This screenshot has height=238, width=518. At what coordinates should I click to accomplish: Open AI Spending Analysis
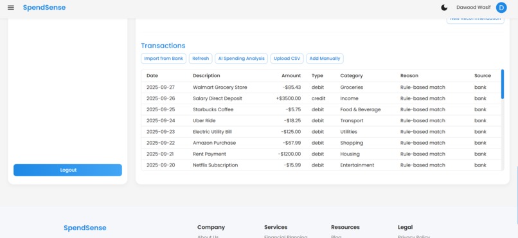(x=242, y=59)
